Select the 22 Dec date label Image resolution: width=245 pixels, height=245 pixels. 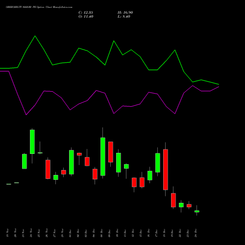(180, 233)
